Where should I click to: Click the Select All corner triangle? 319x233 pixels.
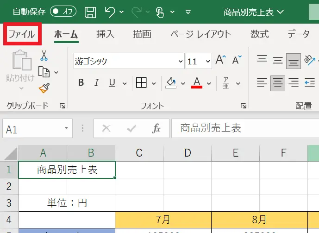11,153
